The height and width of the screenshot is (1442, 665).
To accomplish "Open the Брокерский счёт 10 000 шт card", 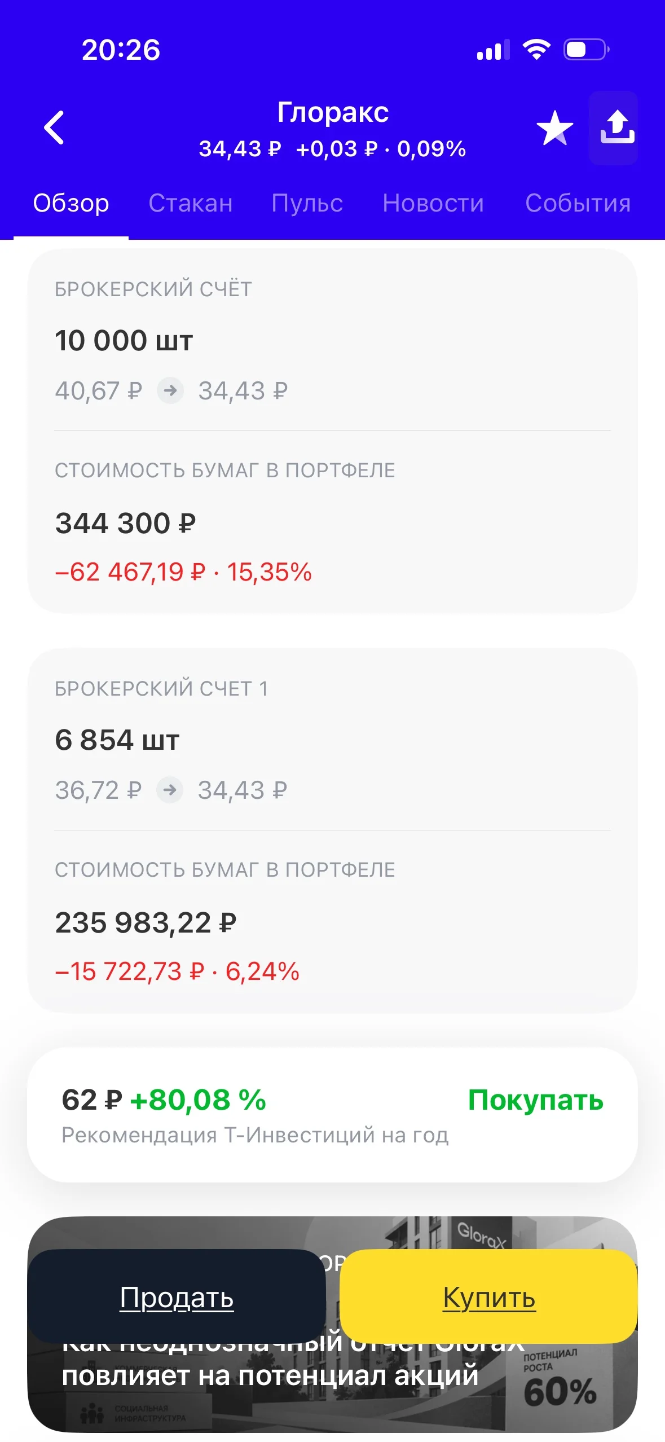I will coord(332,431).
